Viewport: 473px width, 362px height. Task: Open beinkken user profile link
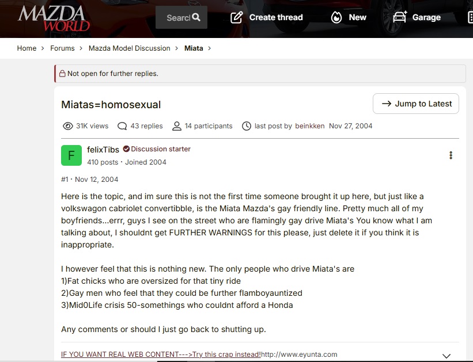coord(310,126)
